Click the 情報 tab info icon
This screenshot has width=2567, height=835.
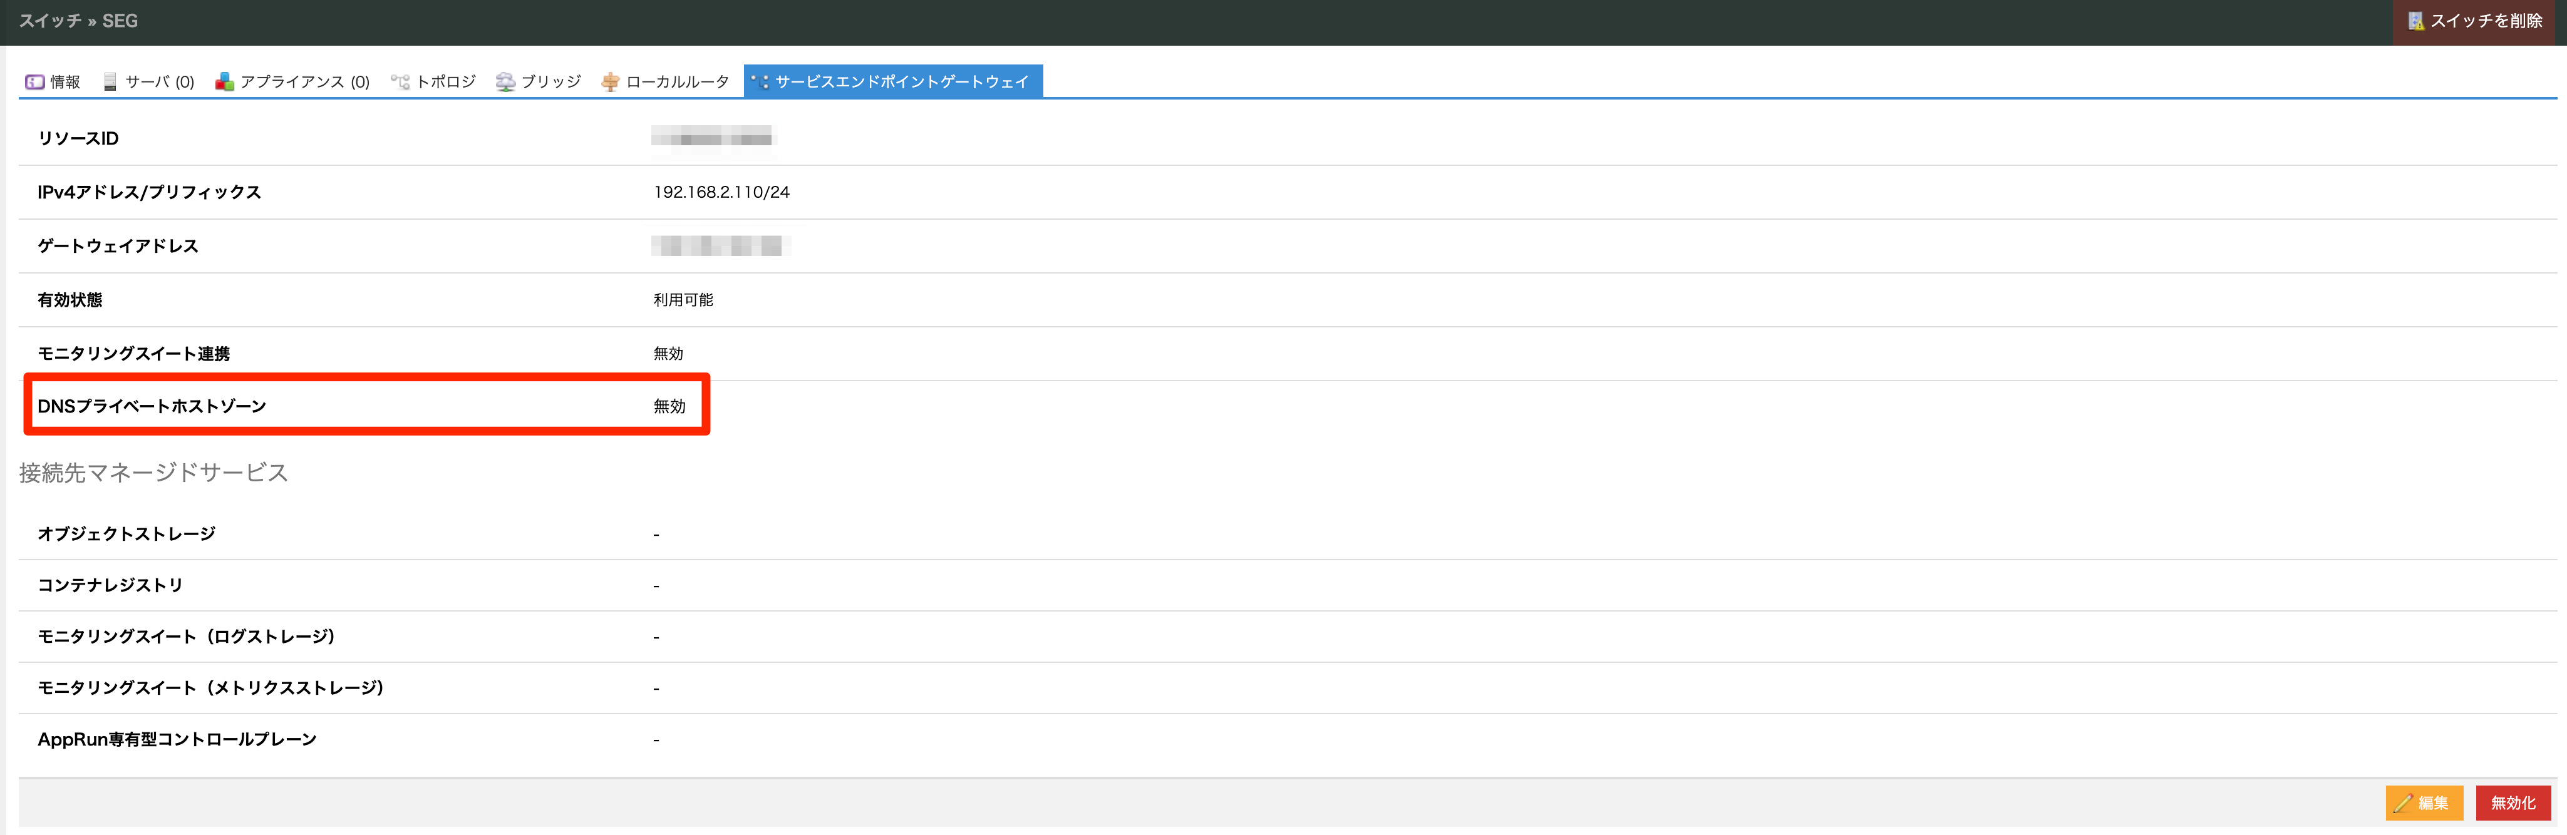tap(35, 82)
